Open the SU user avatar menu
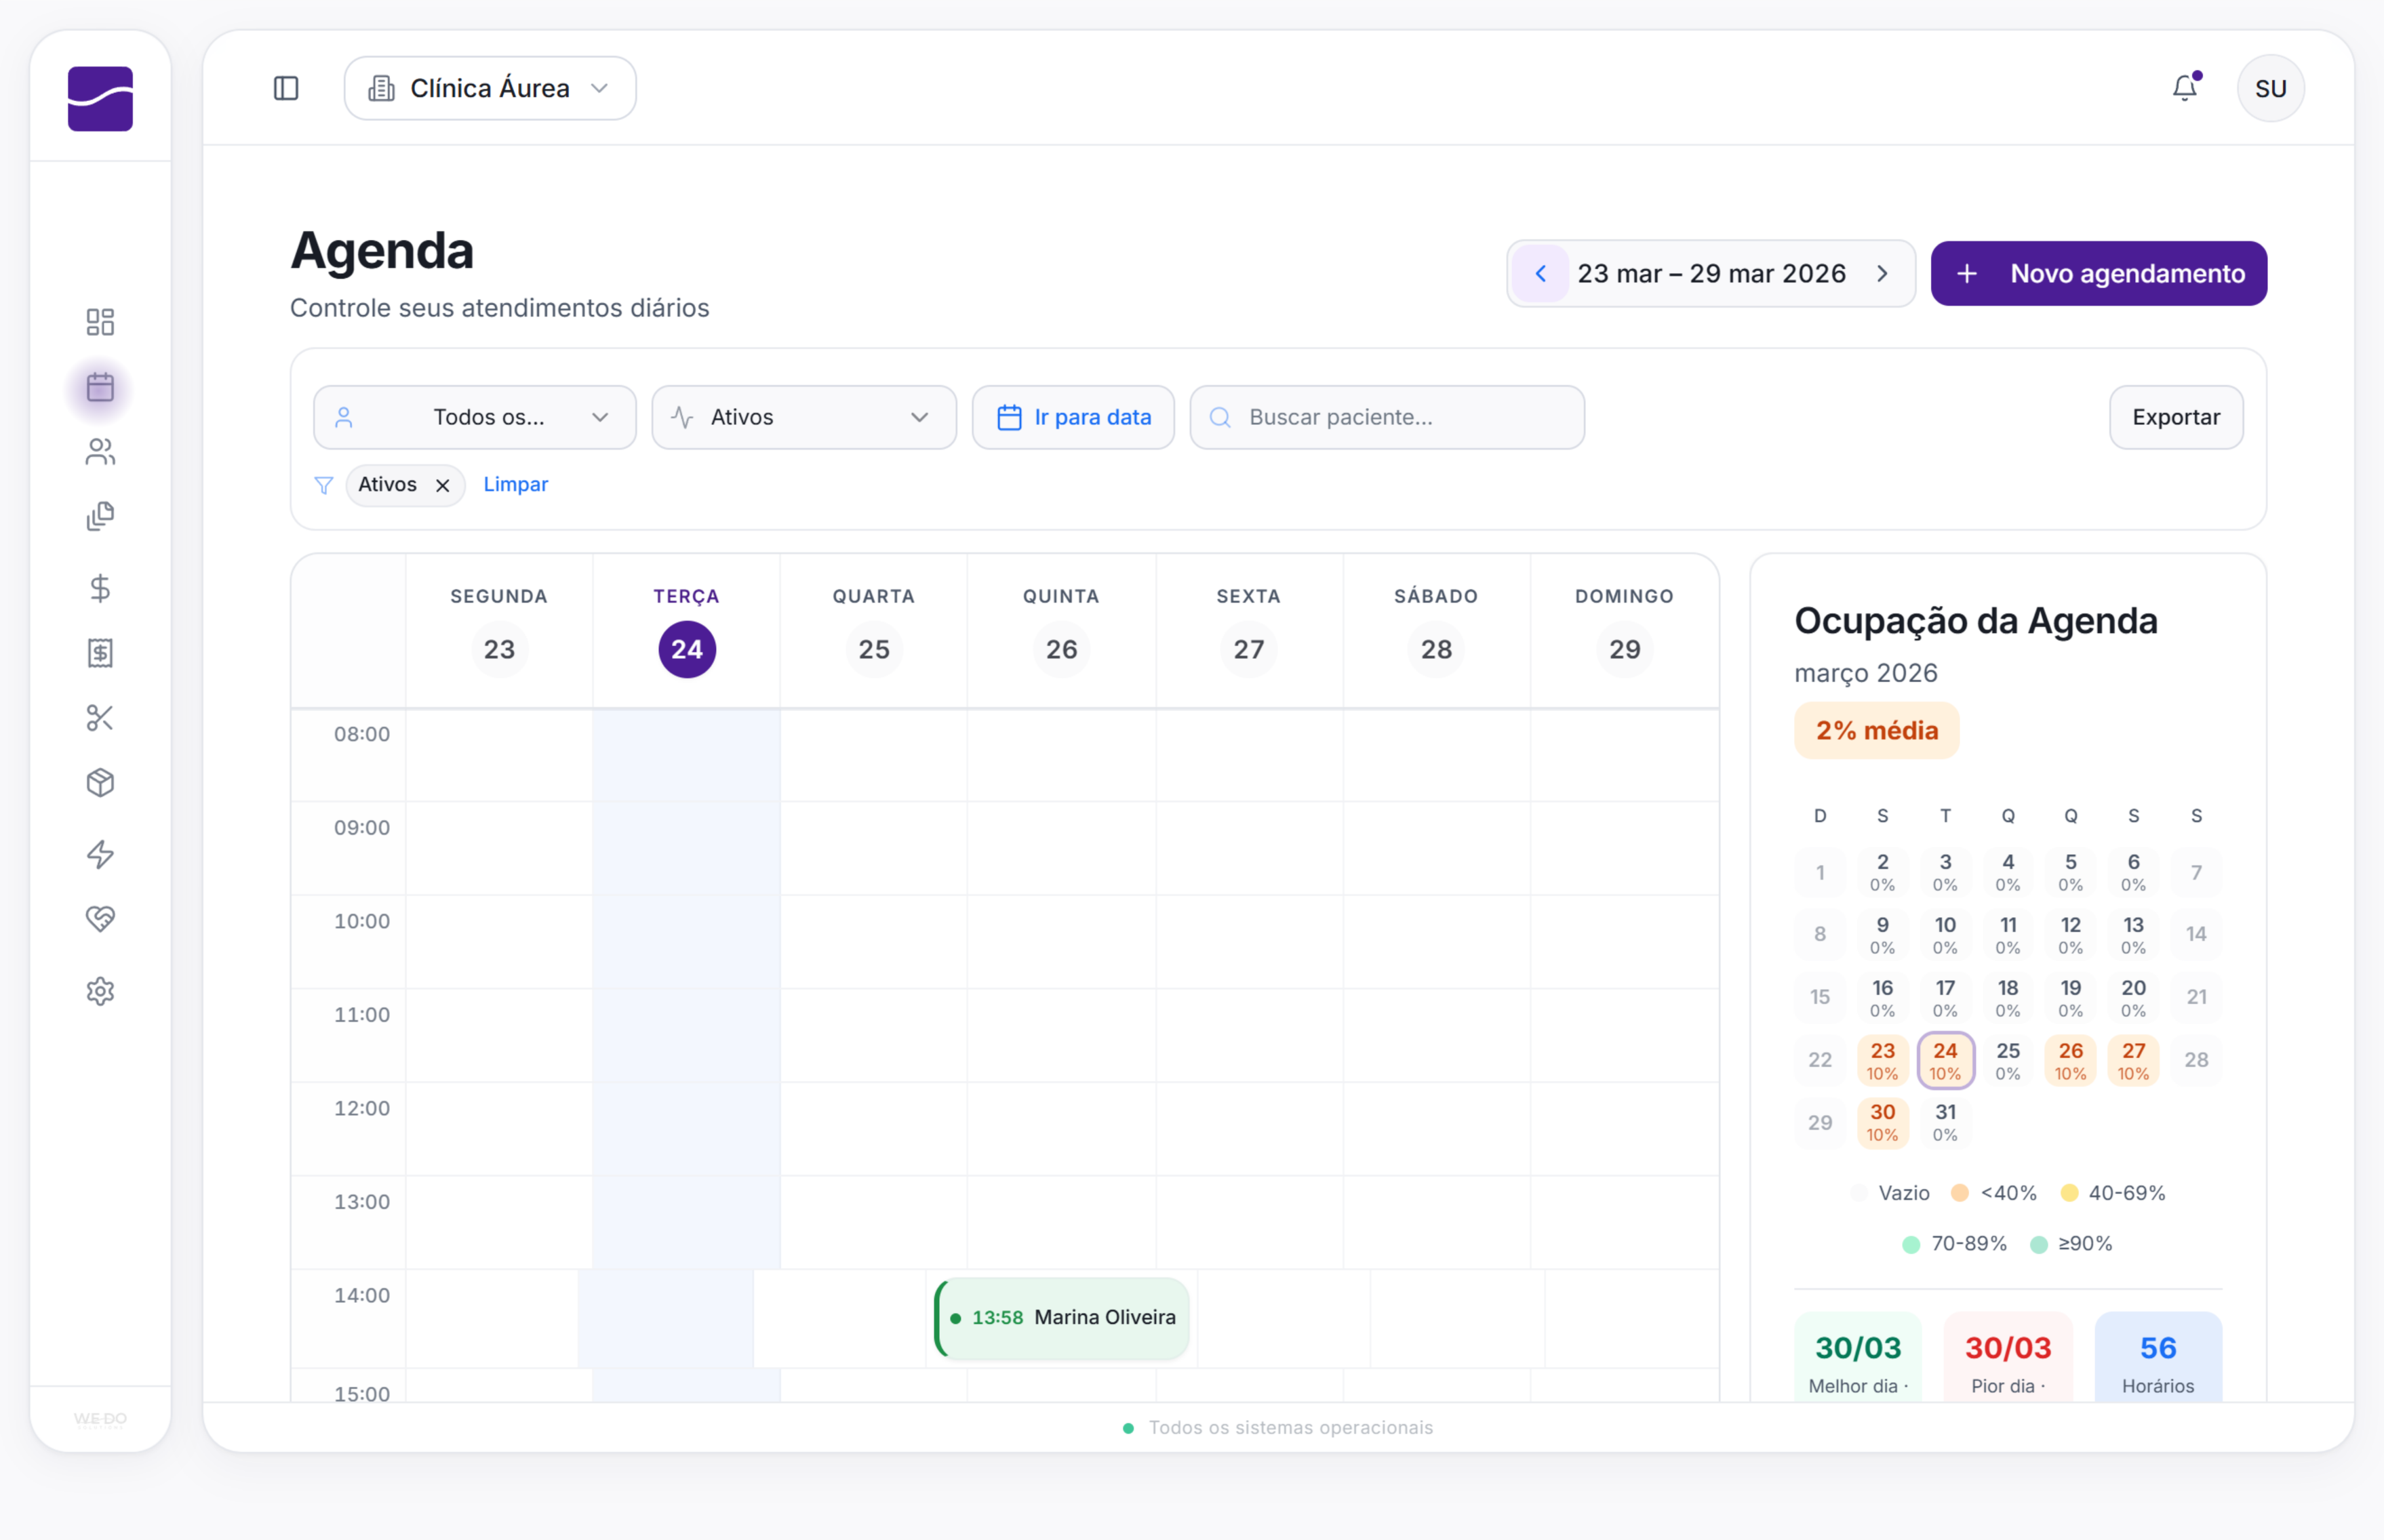This screenshot has width=2384, height=1540. pyautogui.click(x=2270, y=88)
